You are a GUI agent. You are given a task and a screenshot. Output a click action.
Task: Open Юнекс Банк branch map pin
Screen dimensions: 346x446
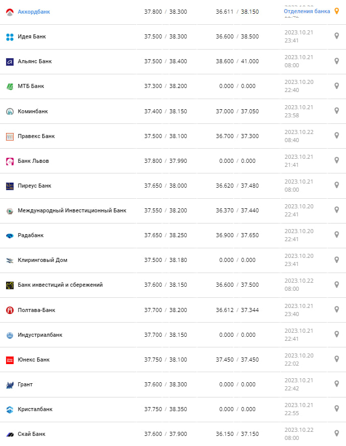pos(336,359)
